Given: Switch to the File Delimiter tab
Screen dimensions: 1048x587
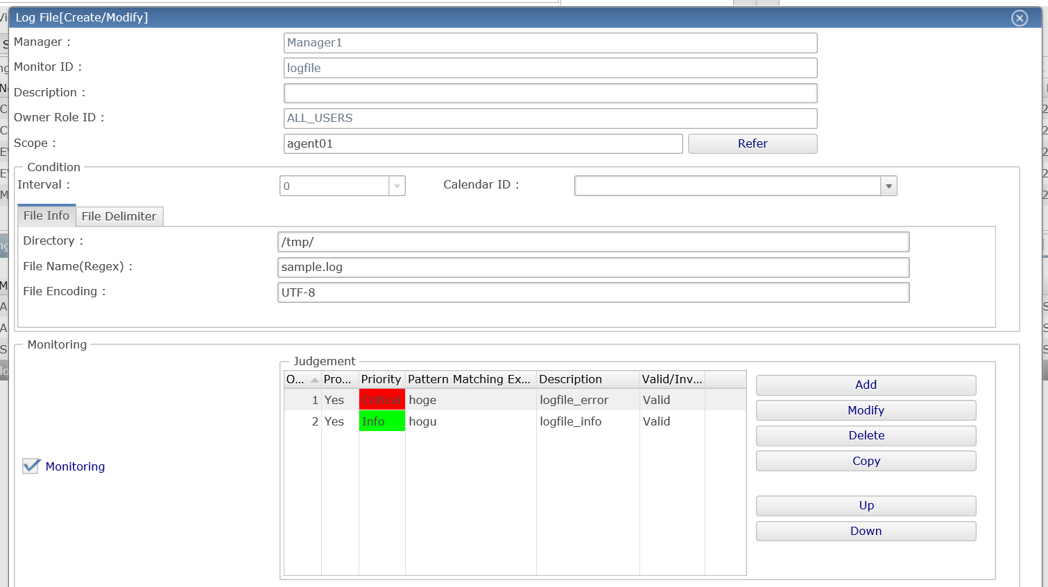Looking at the screenshot, I should coord(119,216).
